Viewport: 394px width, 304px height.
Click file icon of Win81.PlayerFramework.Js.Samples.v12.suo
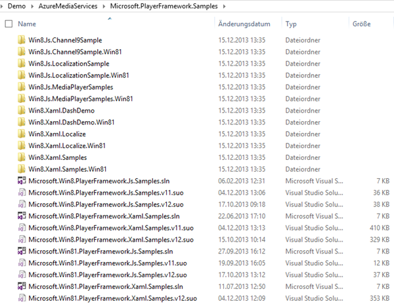22,275
